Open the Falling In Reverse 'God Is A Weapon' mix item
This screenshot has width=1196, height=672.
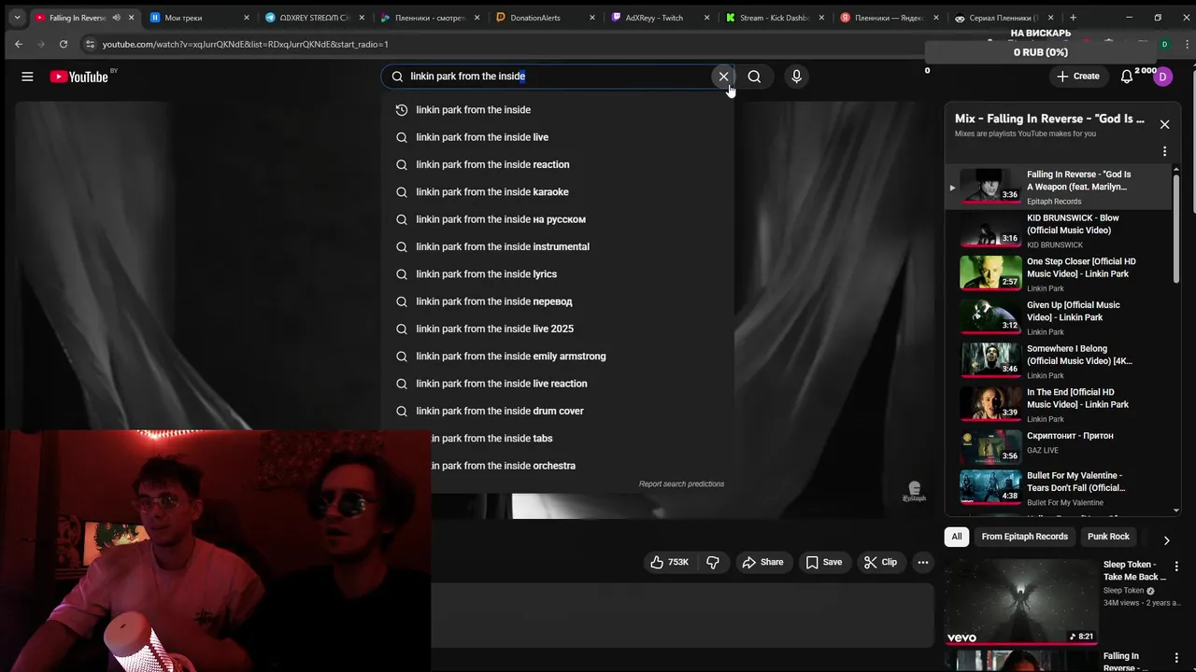(1058, 187)
